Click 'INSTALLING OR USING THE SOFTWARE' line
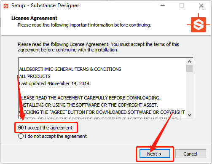The height and width of the screenshot is (164, 212). (89, 105)
